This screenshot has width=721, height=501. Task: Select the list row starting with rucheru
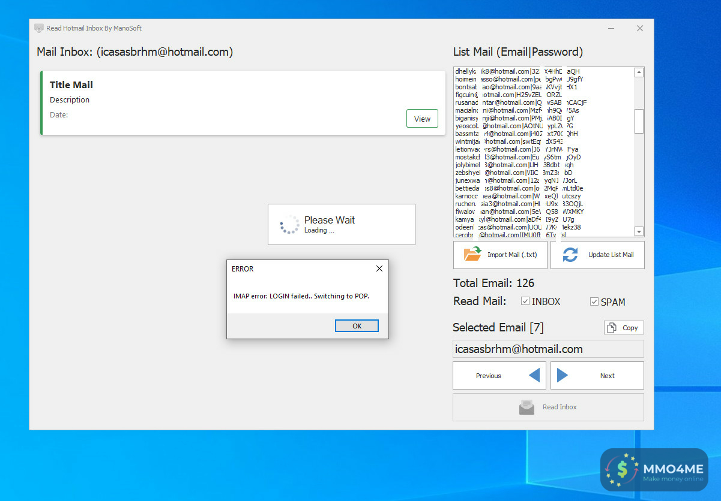click(x=544, y=204)
